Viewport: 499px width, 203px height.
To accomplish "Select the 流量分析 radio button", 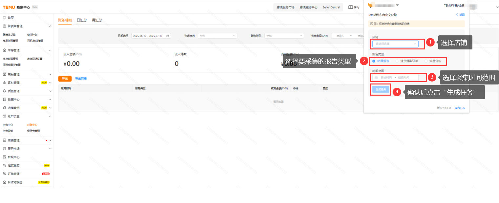I will click(x=426, y=61).
